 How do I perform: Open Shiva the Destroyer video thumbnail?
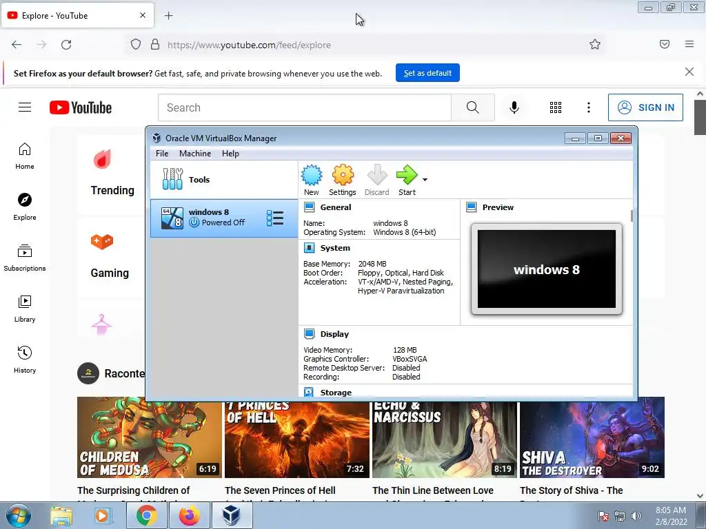pos(592,437)
